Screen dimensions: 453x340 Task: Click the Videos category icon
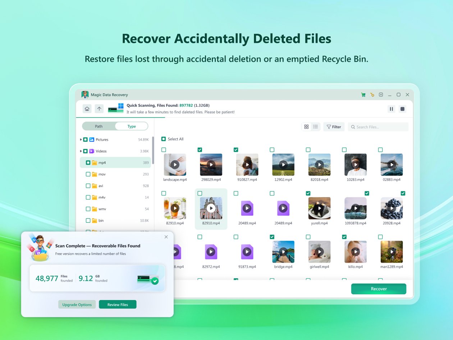[x=92, y=151]
